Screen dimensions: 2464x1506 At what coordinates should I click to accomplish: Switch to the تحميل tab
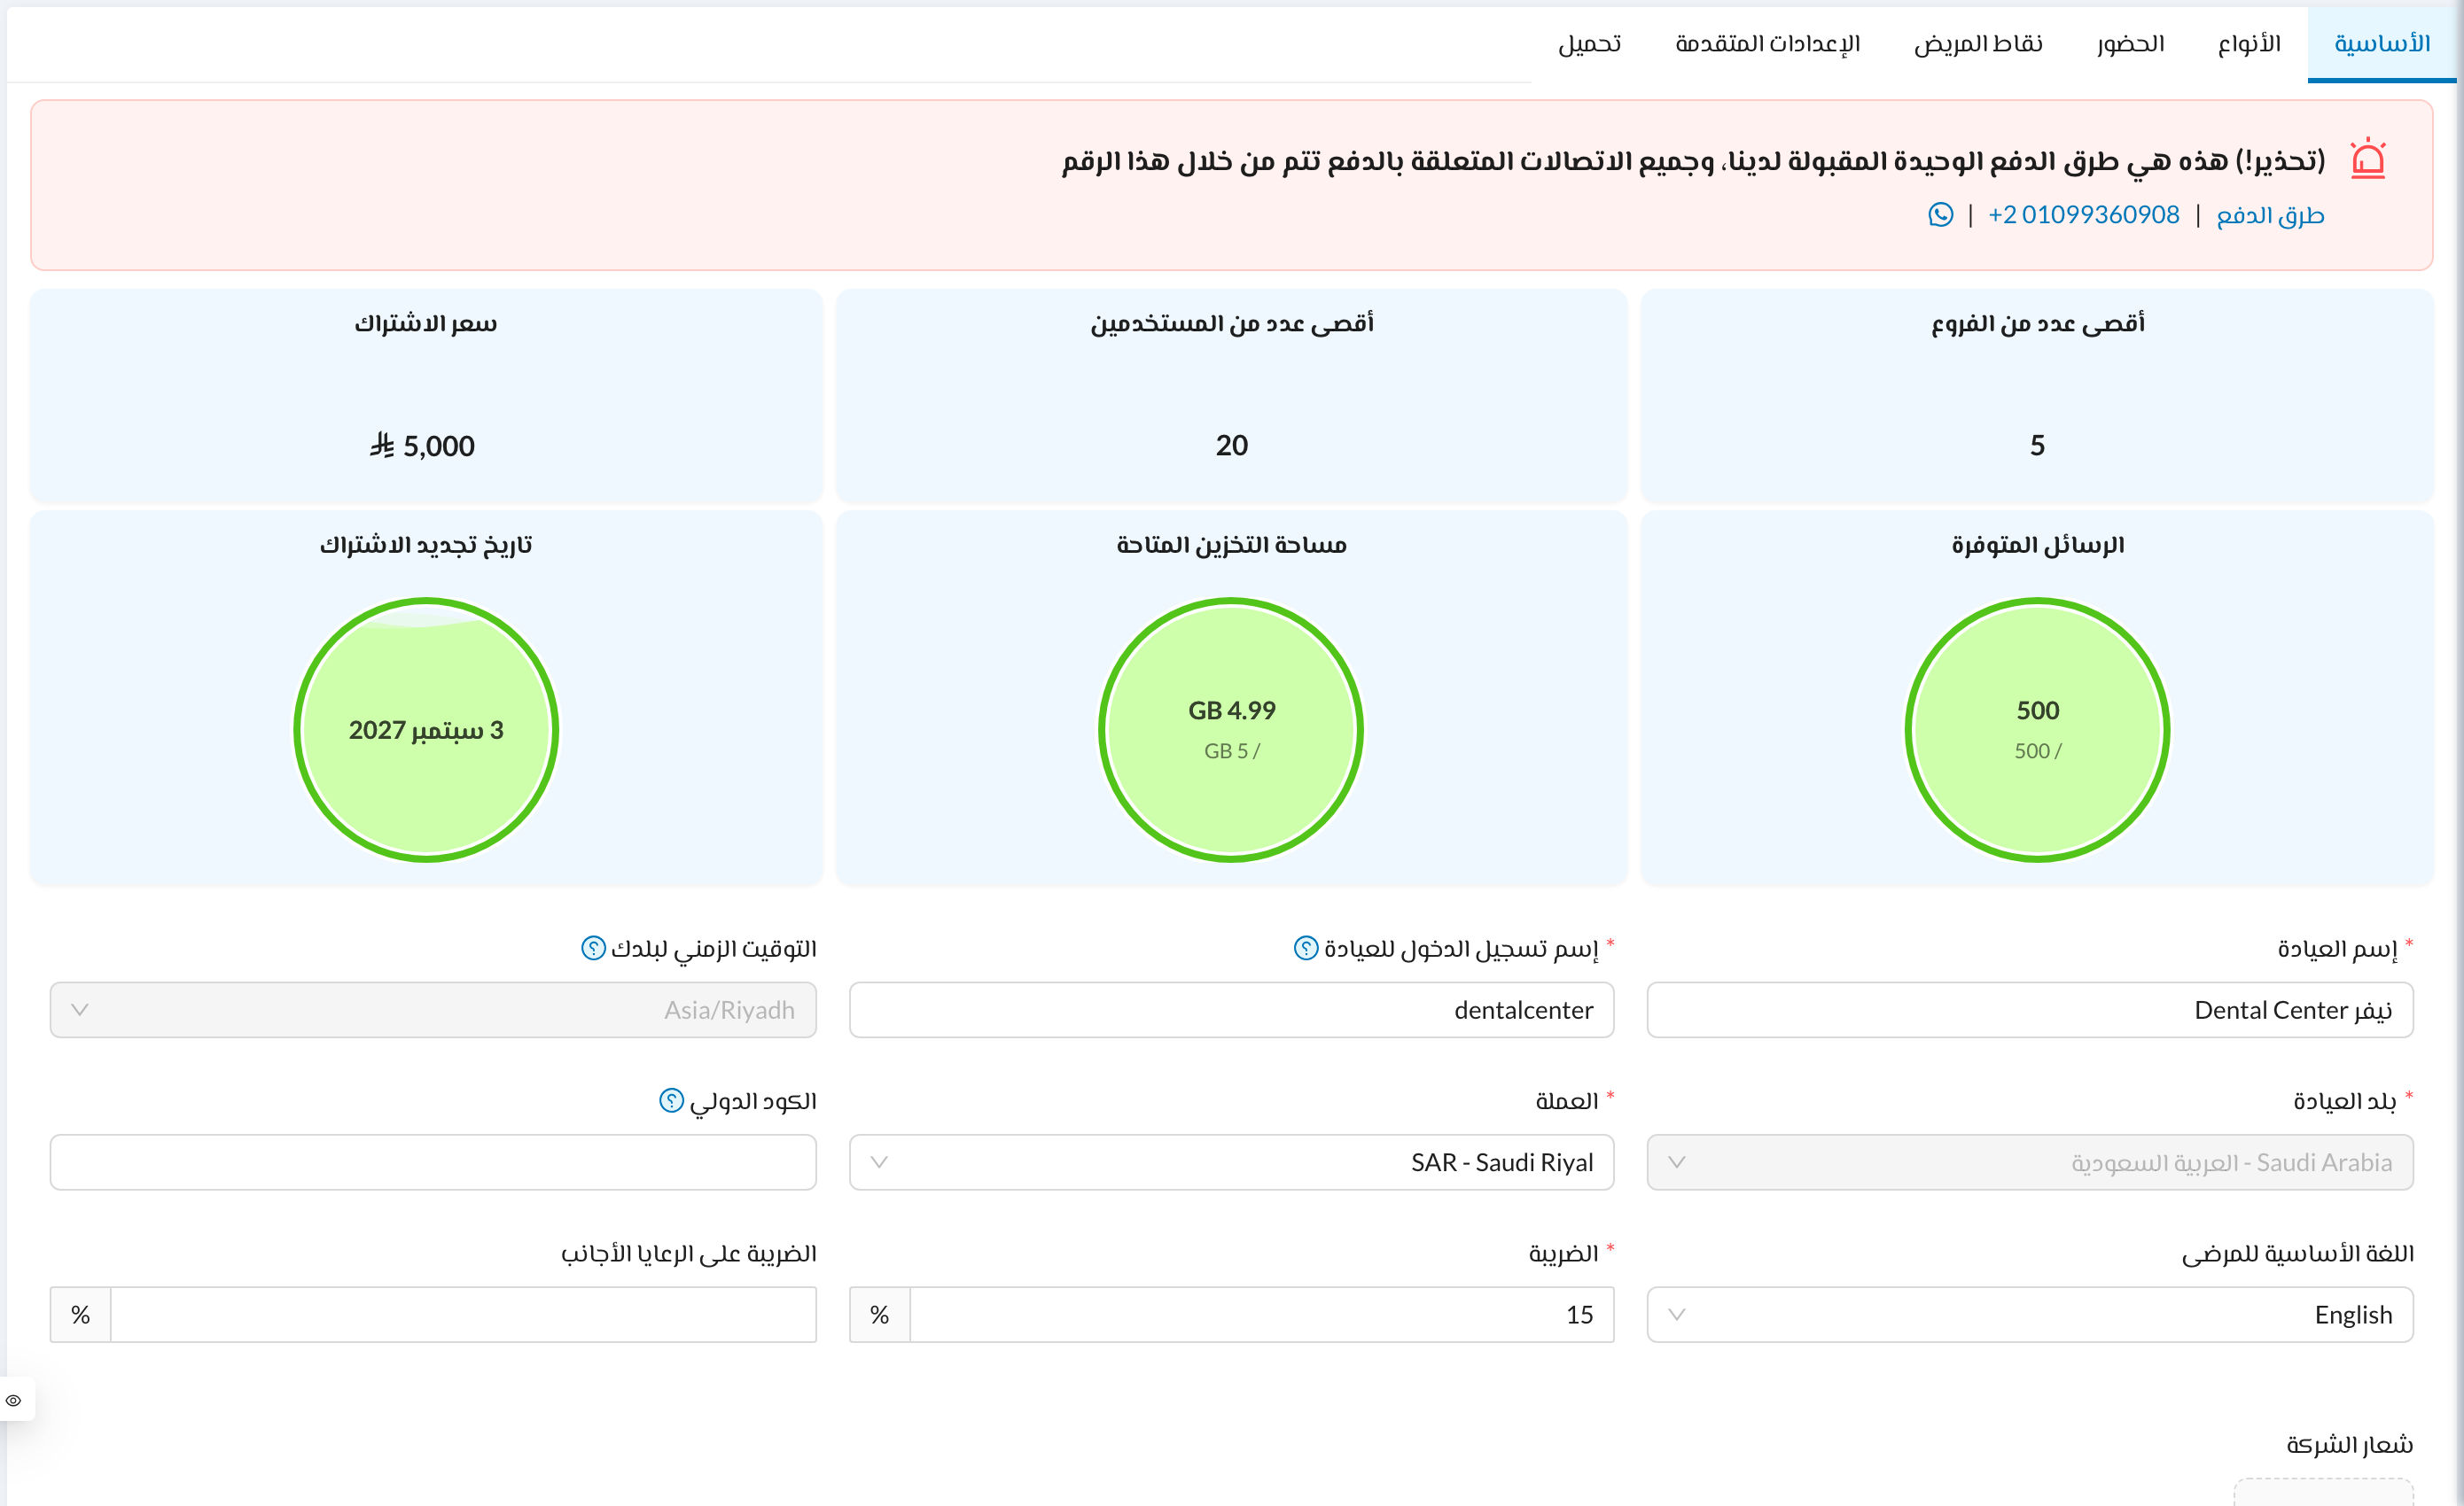click(x=1589, y=44)
